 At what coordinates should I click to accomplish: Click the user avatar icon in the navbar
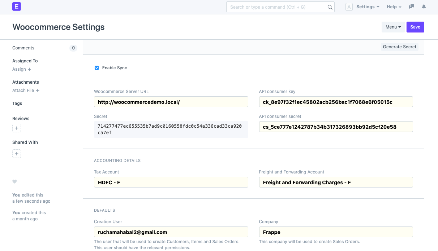tap(349, 6)
